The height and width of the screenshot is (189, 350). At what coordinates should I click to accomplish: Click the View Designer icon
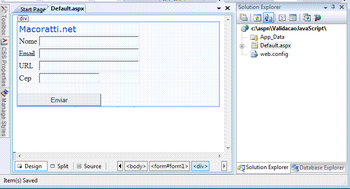click(x=293, y=18)
